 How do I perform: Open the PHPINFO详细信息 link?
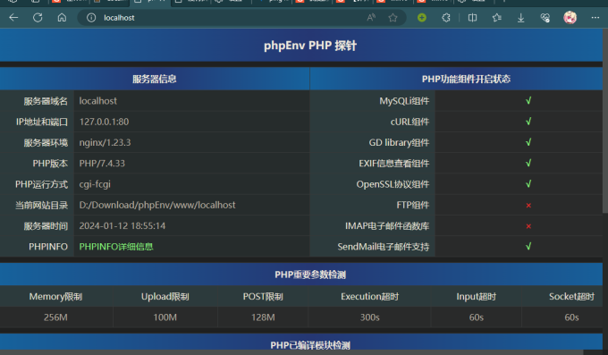pos(116,247)
